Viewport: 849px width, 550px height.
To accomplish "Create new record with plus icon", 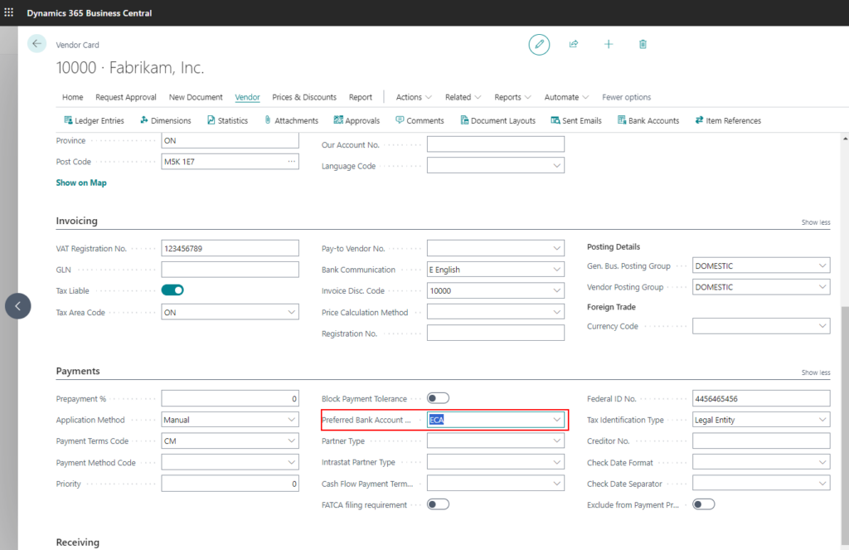I will click(609, 44).
